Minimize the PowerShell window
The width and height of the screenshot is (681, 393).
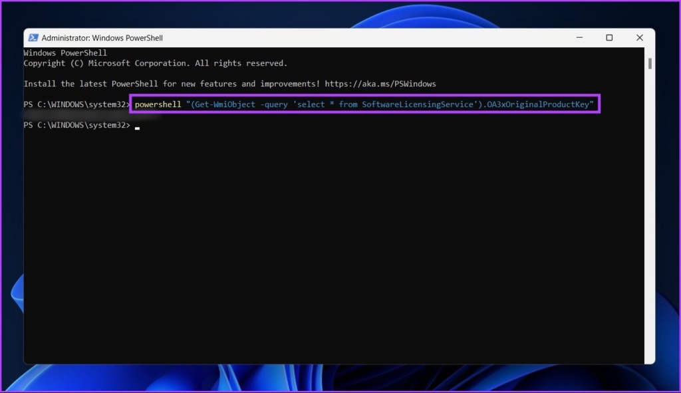tap(579, 38)
